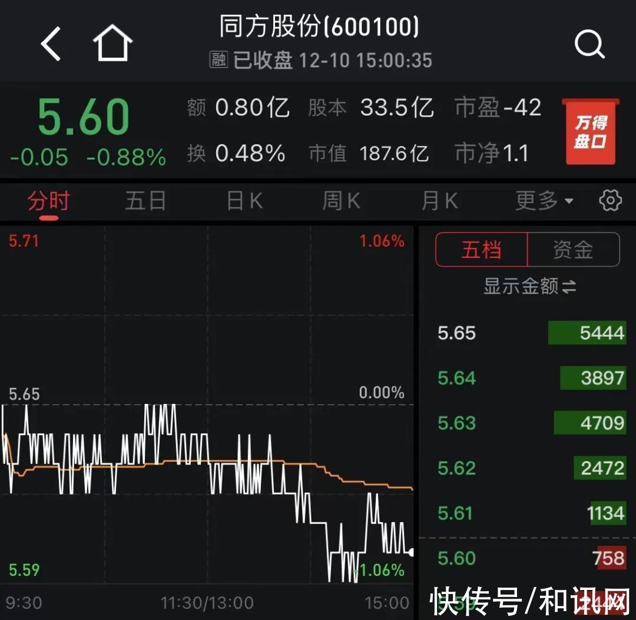The image size is (636, 620).
Task: Tap the volume bar 1134
Action: click(607, 513)
